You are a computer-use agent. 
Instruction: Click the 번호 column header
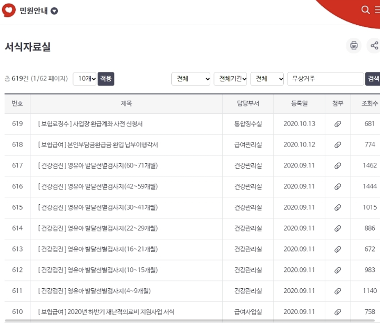[x=17, y=103]
